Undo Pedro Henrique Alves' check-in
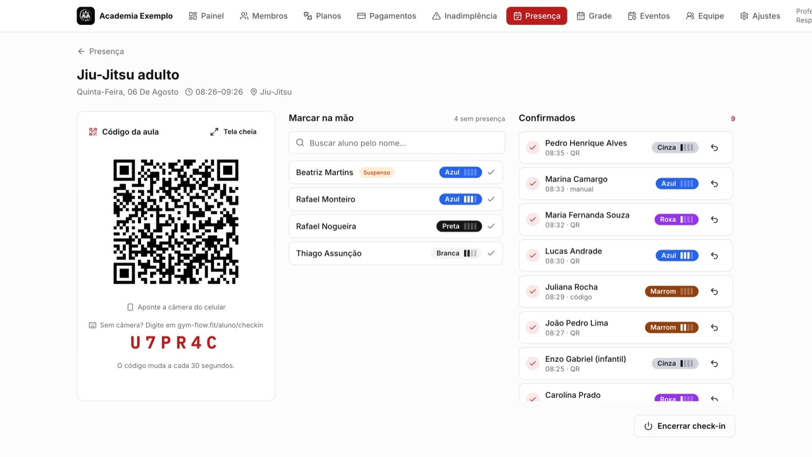812x457 pixels. [714, 148]
